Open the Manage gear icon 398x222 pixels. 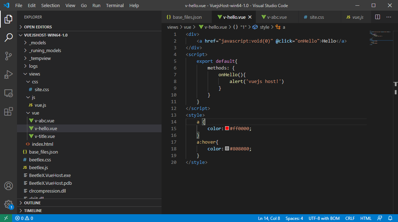[9, 204]
